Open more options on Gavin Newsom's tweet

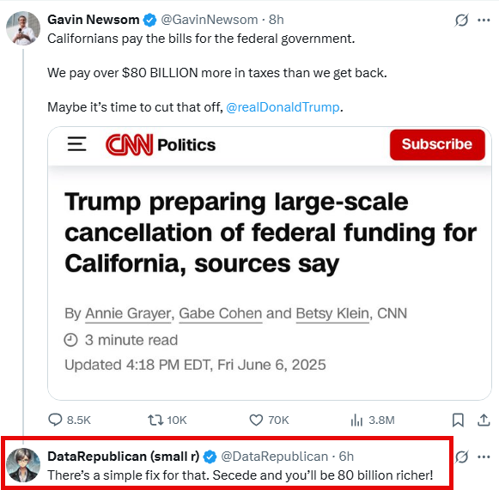point(484,20)
